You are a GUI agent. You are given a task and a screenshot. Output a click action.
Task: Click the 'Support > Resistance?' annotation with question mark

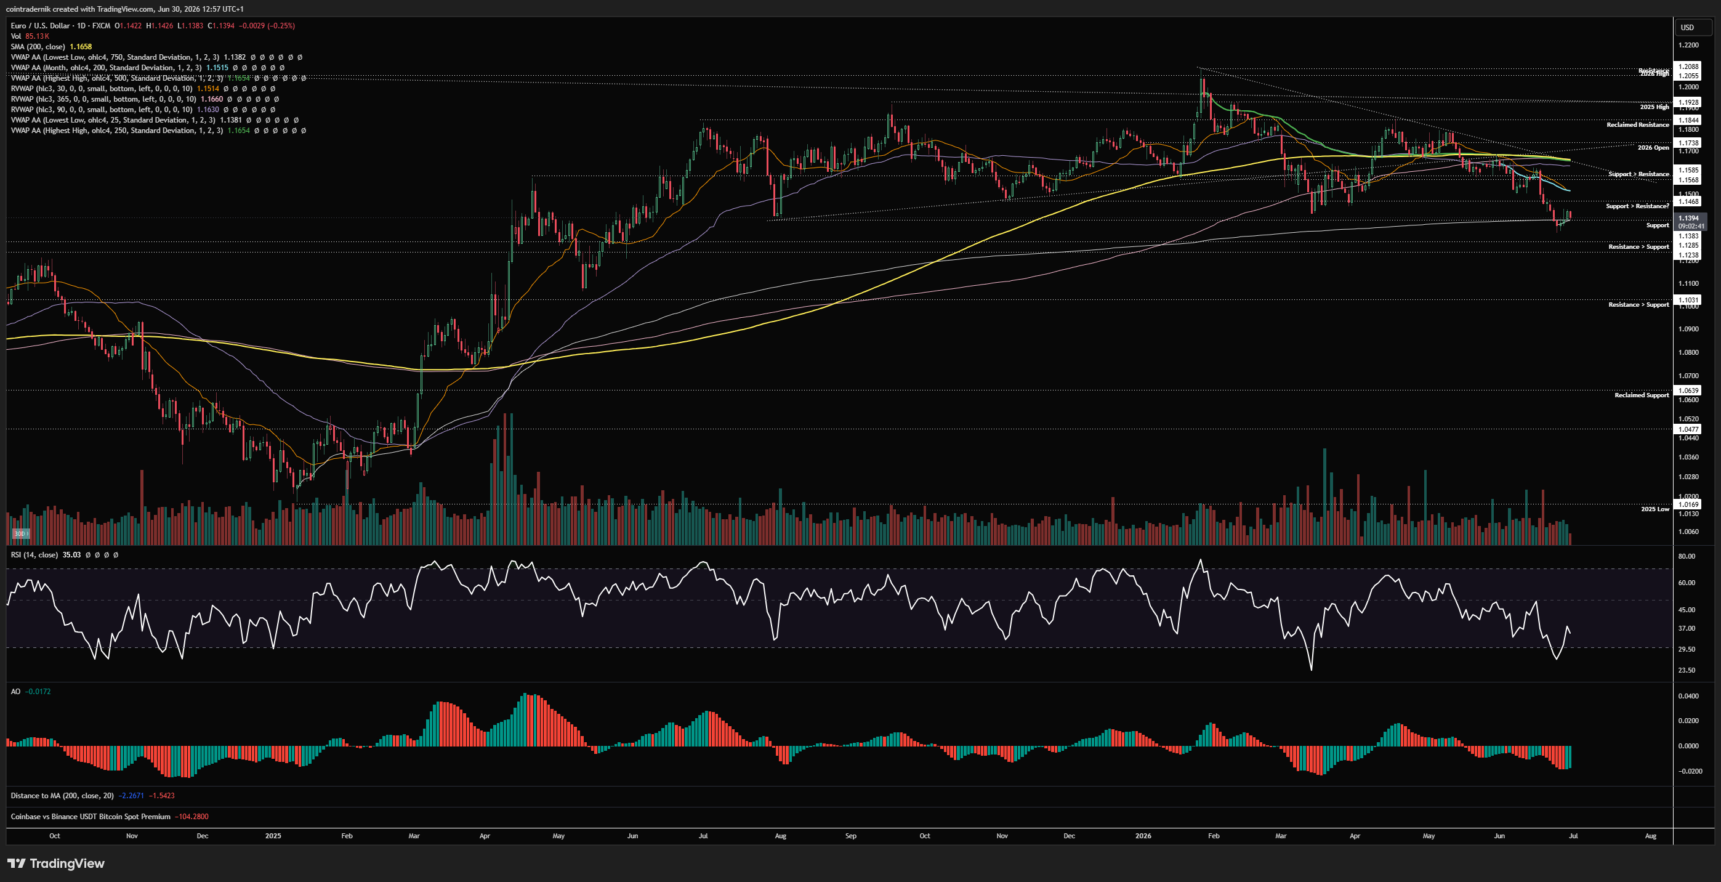(1637, 206)
